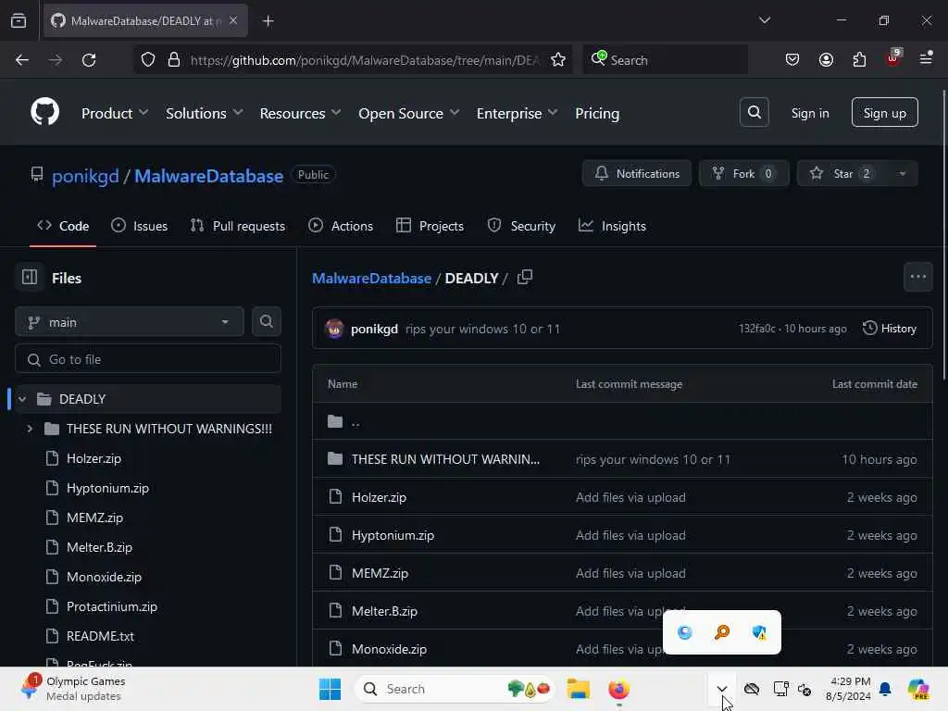Open the GitHub home logo

click(44, 112)
